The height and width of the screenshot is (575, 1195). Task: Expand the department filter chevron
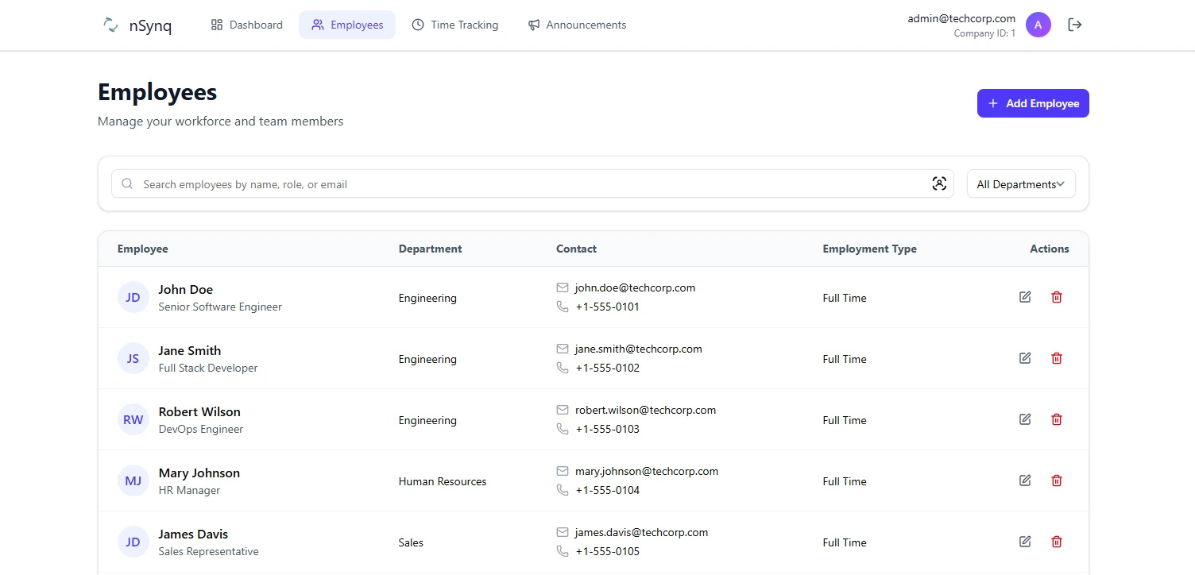pos(1062,183)
